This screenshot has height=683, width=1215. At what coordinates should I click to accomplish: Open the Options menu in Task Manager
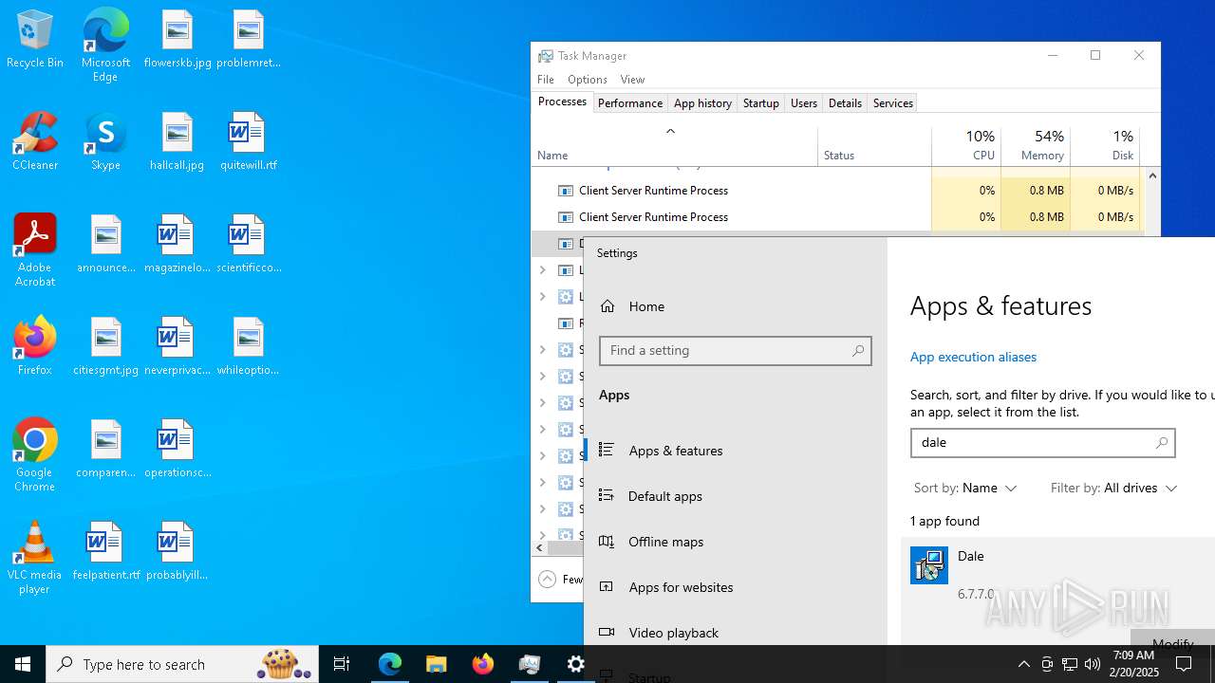coord(588,80)
